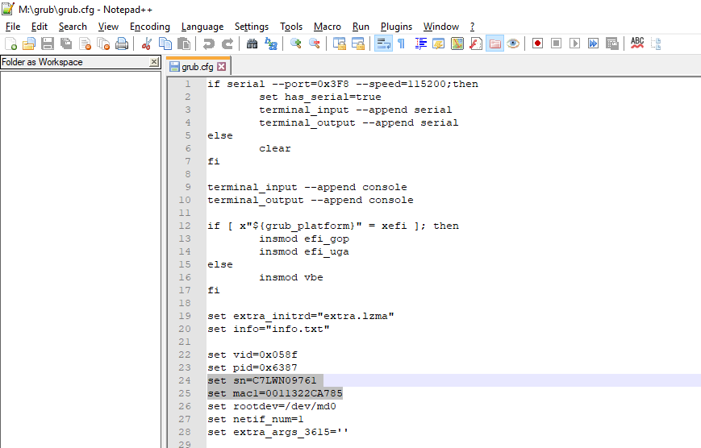Click line 23 'set pid=0x6387'
Screen dimensions: 701x448
(252, 367)
